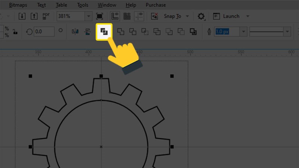Image resolution: width=299 pixels, height=168 pixels.
Task: Mirror the selection horizontally
Action: [x=75, y=32]
